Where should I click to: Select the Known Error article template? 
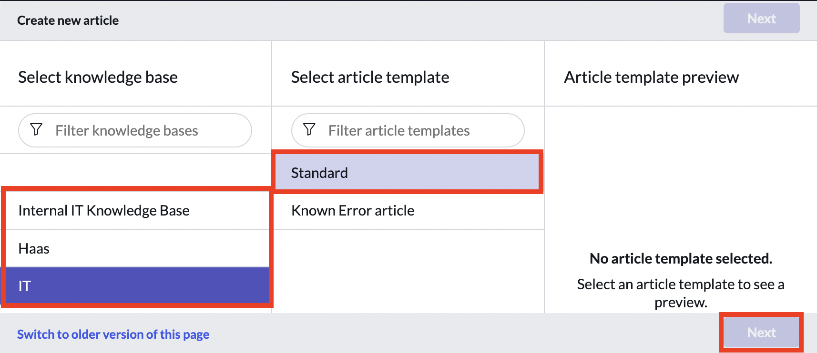tap(353, 210)
